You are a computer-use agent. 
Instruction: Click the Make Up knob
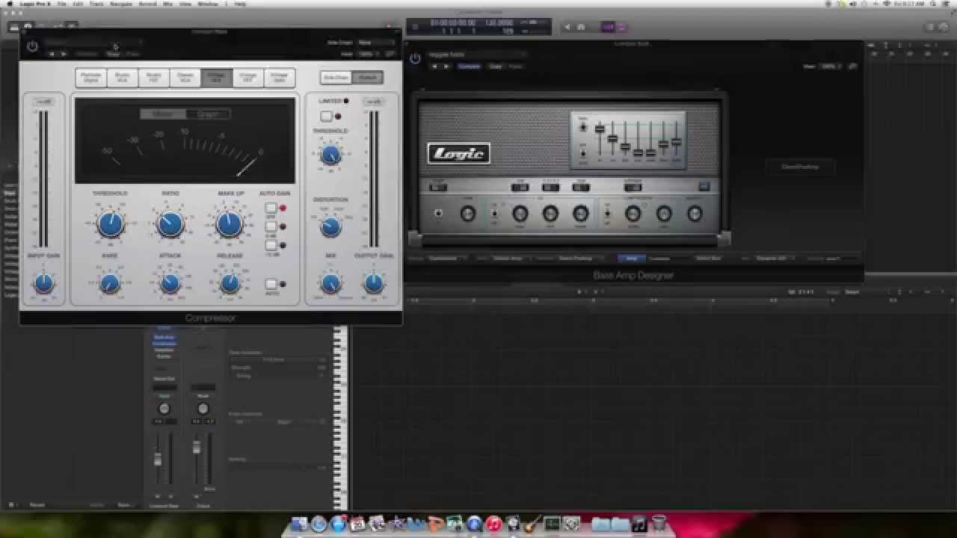(230, 223)
